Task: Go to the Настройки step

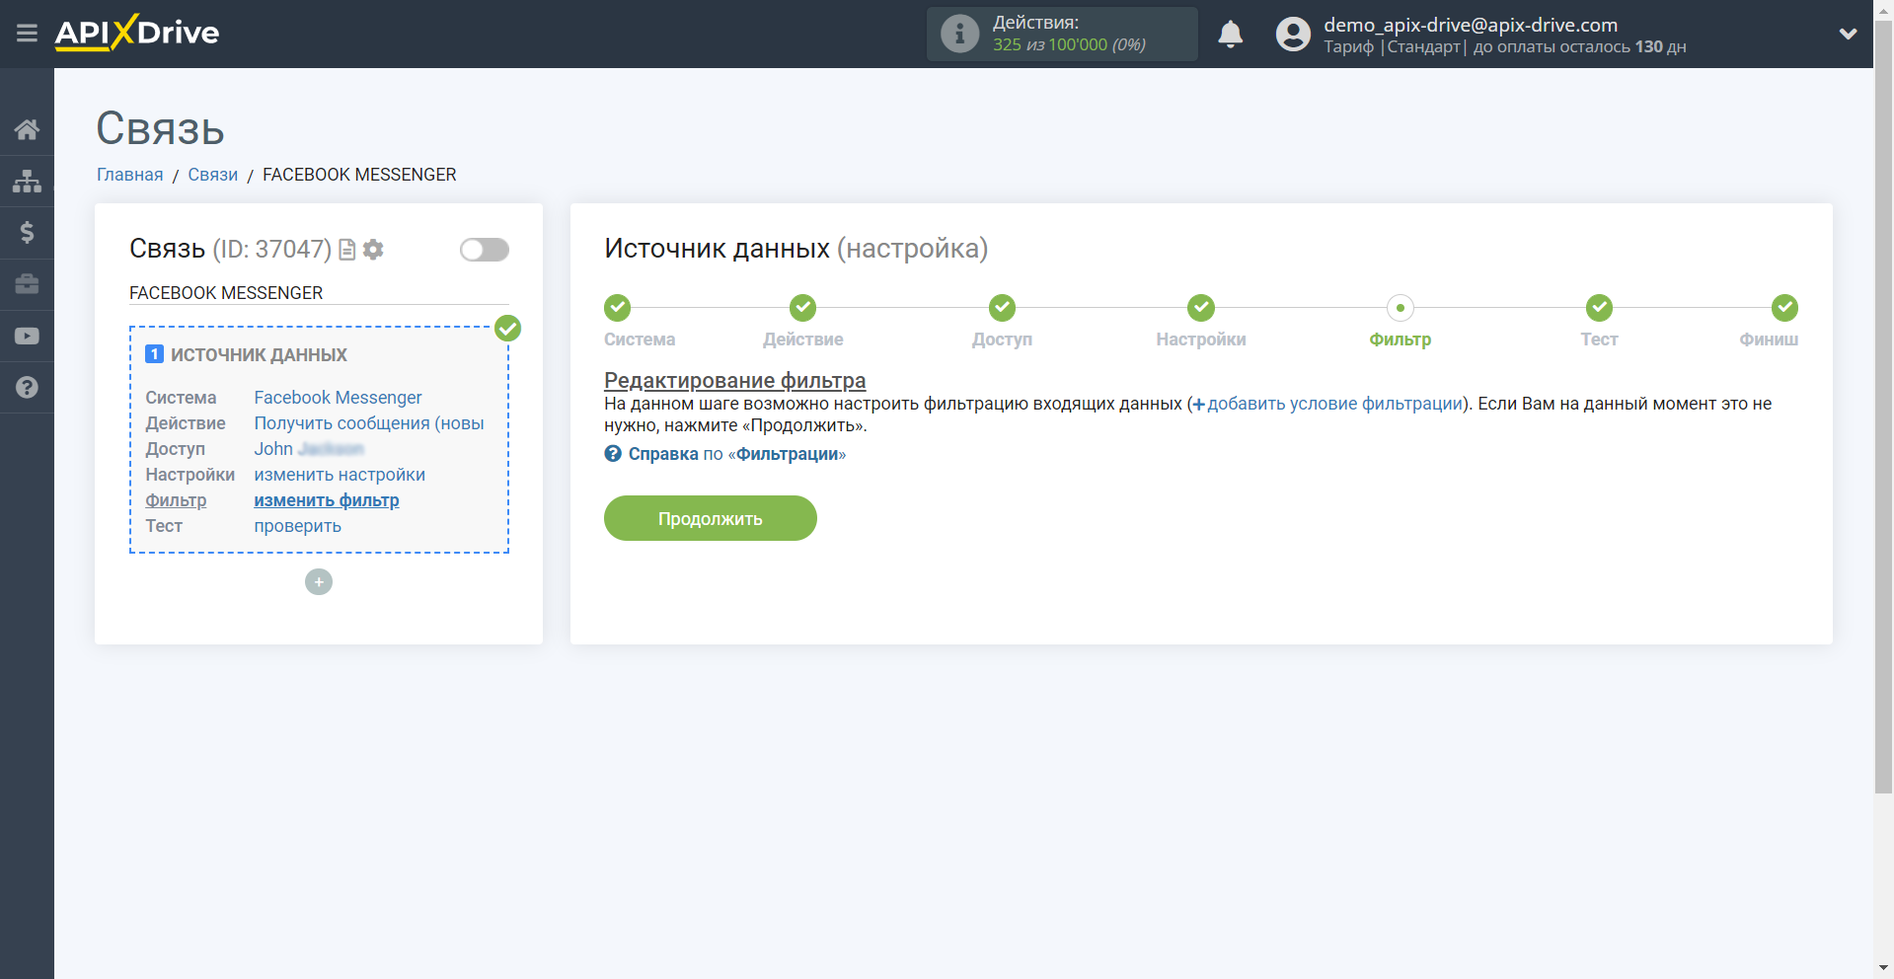Action: pyautogui.click(x=1201, y=308)
